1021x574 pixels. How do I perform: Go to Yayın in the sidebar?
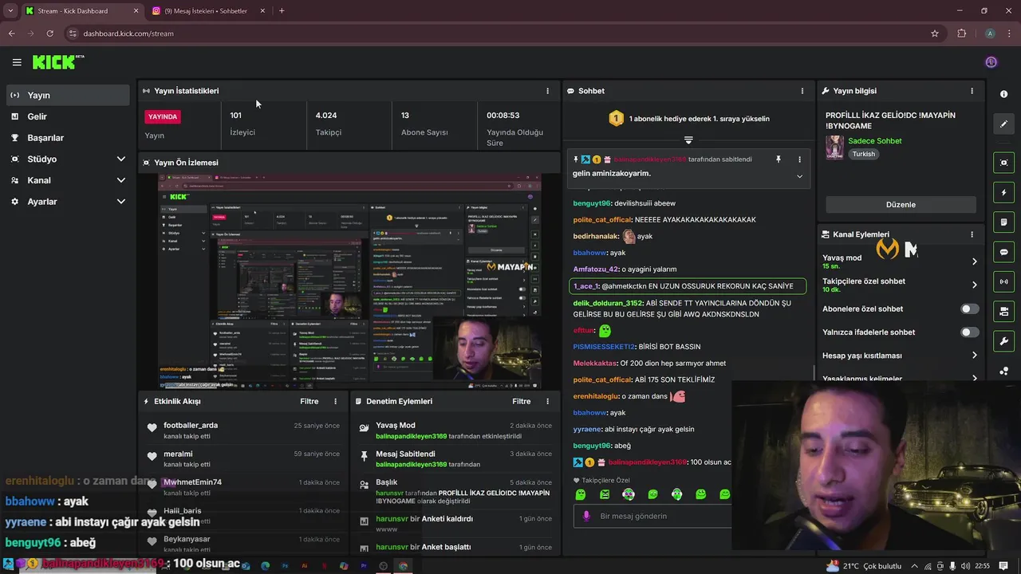click(67, 95)
